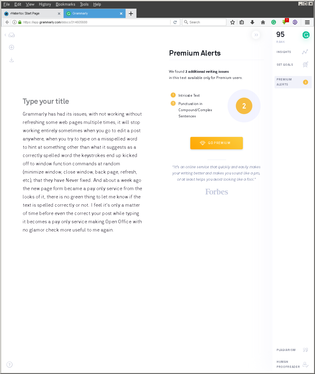Open the Insights graph icon

tap(305, 52)
